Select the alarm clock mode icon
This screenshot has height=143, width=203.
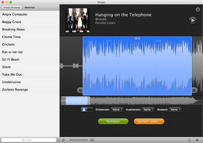point(90,109)
